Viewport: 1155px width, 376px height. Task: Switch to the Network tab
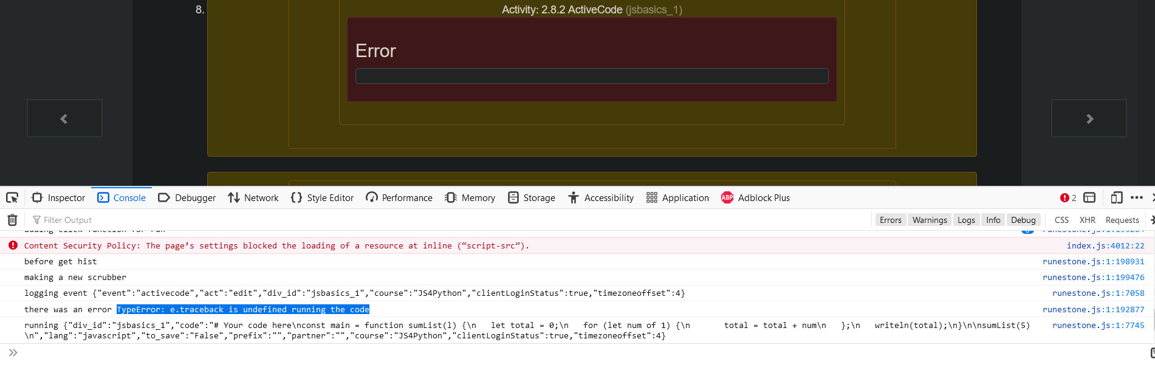pyautogui.click(x=253, y=198)
